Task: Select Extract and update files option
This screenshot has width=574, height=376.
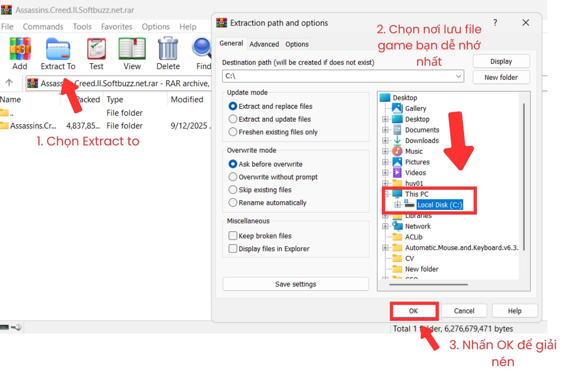Action: pos(269,119)
